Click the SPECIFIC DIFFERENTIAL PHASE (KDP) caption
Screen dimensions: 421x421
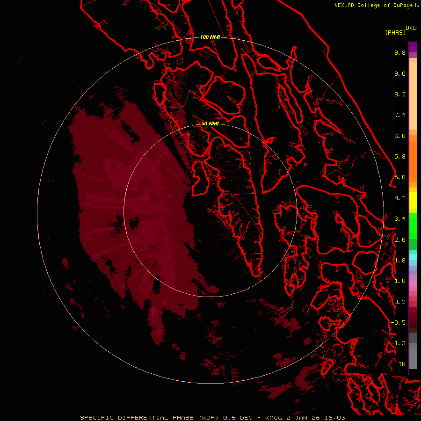150,418
